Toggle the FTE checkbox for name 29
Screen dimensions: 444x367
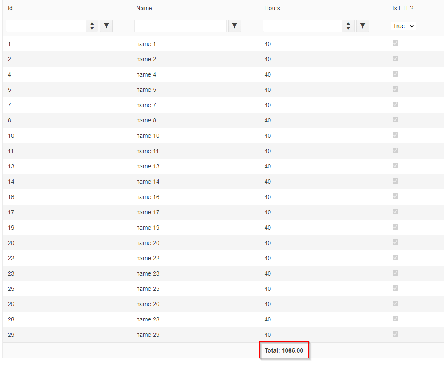(395, 334)
